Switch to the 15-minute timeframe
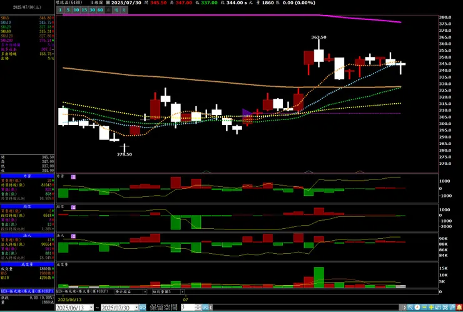Screen dimensions: 463x312 (84, 10)
